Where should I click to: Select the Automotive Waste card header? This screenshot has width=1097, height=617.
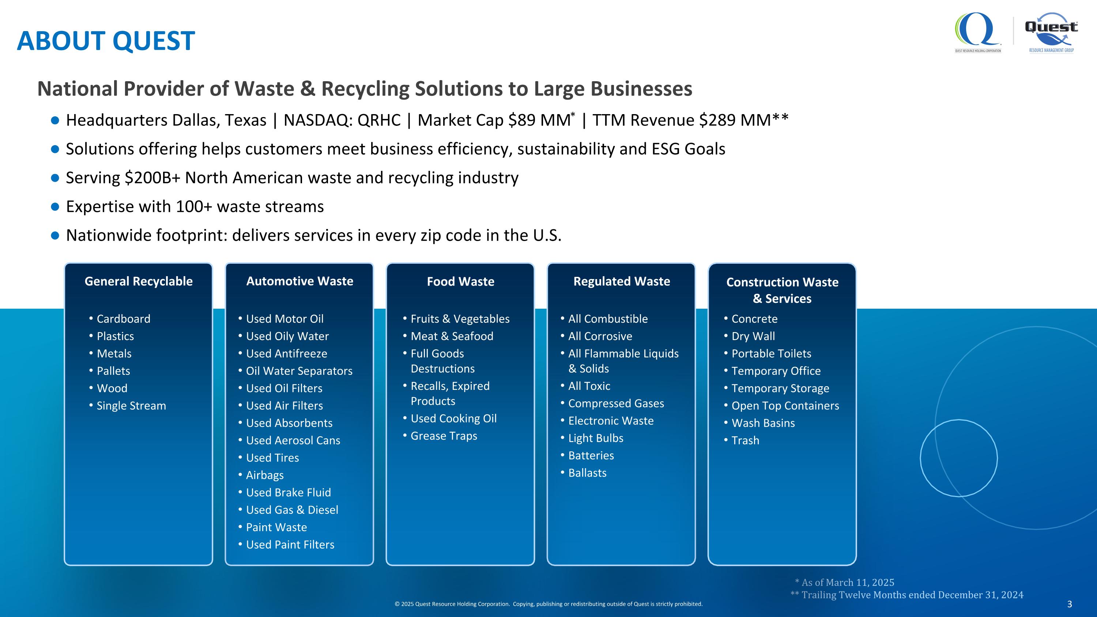pyautogui.click(x=299, y=282)
